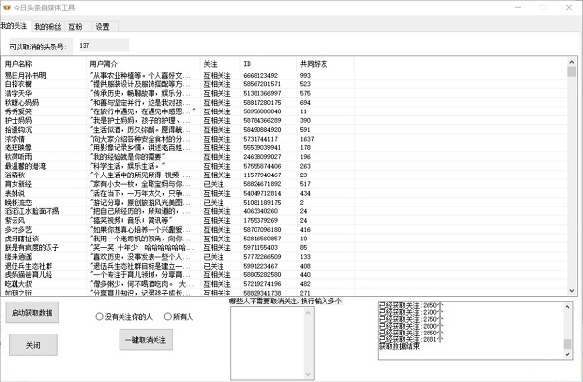Click the 可以取消的头条号 label
The image size is (583, 382).
tap(38, 48)
